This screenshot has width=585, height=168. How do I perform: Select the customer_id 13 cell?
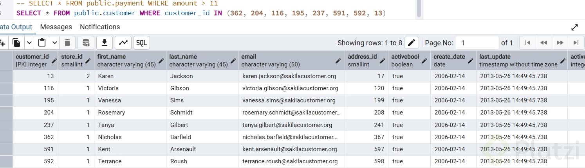pos(35,76)
